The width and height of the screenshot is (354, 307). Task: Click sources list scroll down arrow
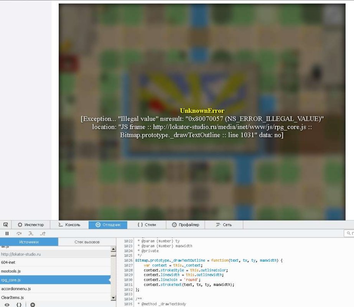[114, 298]
